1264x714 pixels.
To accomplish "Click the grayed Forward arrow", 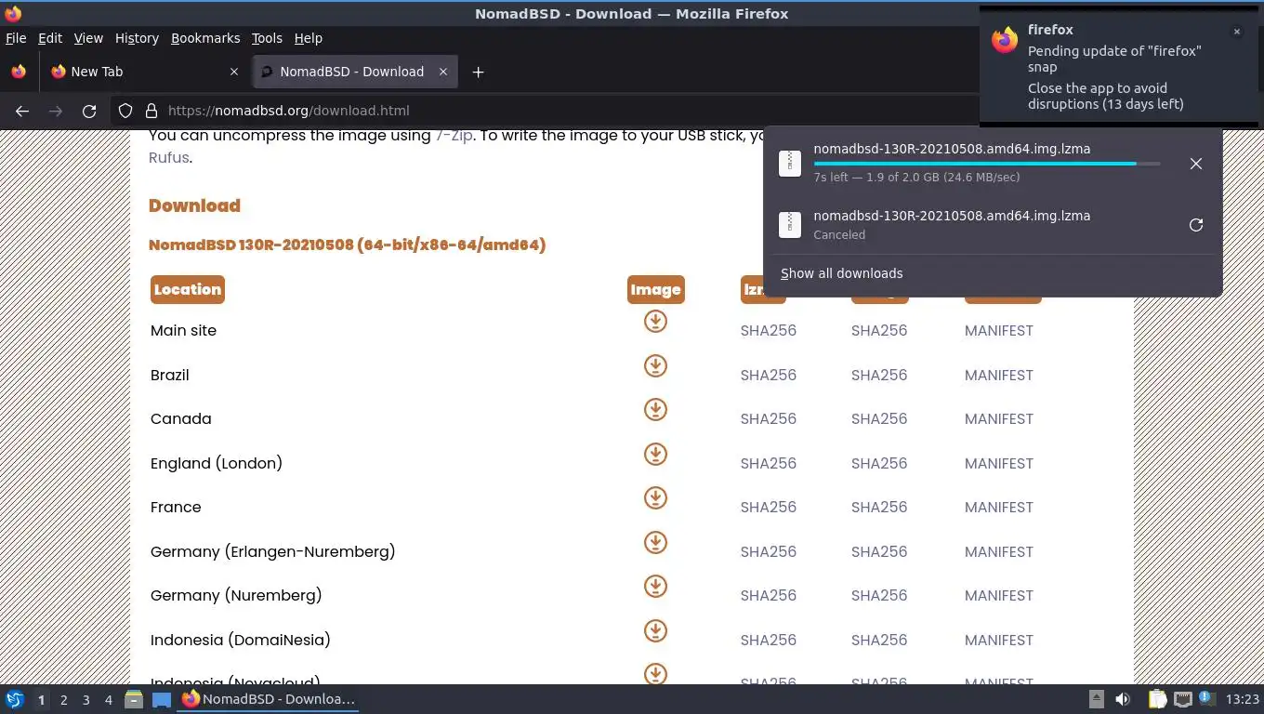I will 56,111.
